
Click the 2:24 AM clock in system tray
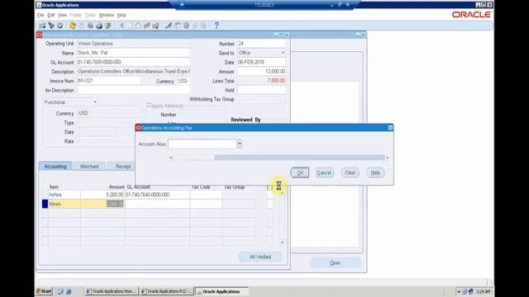coord(483,291)
